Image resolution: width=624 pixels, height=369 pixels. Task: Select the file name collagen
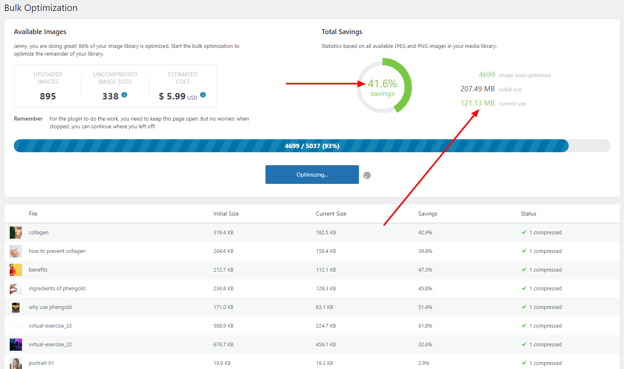tap(39, 233)
